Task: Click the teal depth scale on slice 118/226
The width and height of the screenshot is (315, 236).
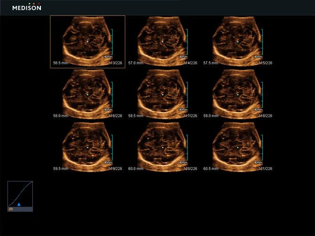Action: [262, 95]
